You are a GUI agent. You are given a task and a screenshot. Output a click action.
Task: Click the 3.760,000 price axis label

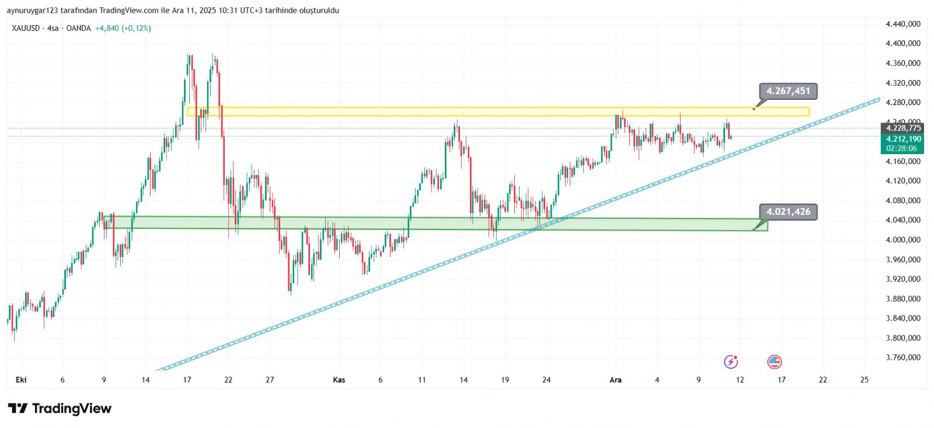(x=902, y=357)
